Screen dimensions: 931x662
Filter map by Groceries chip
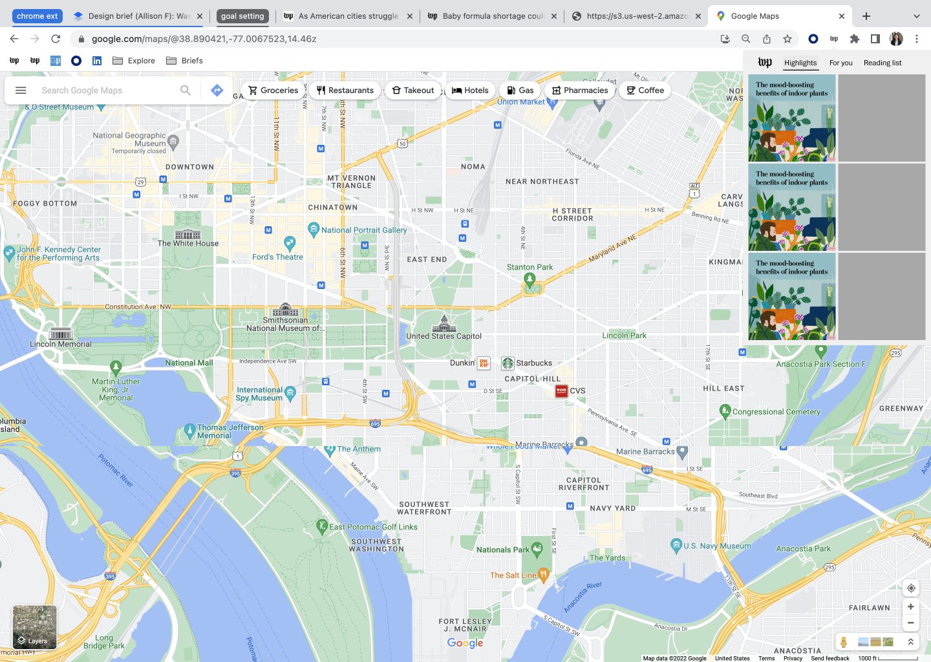[273, 91]
